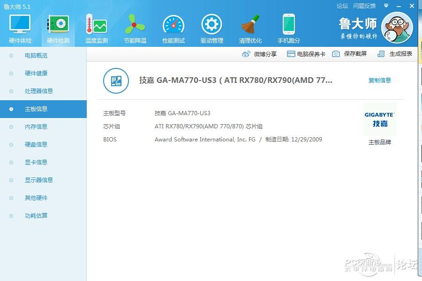Open 手机跑分 phone icon
422x281 pixels.
point(289,24)
